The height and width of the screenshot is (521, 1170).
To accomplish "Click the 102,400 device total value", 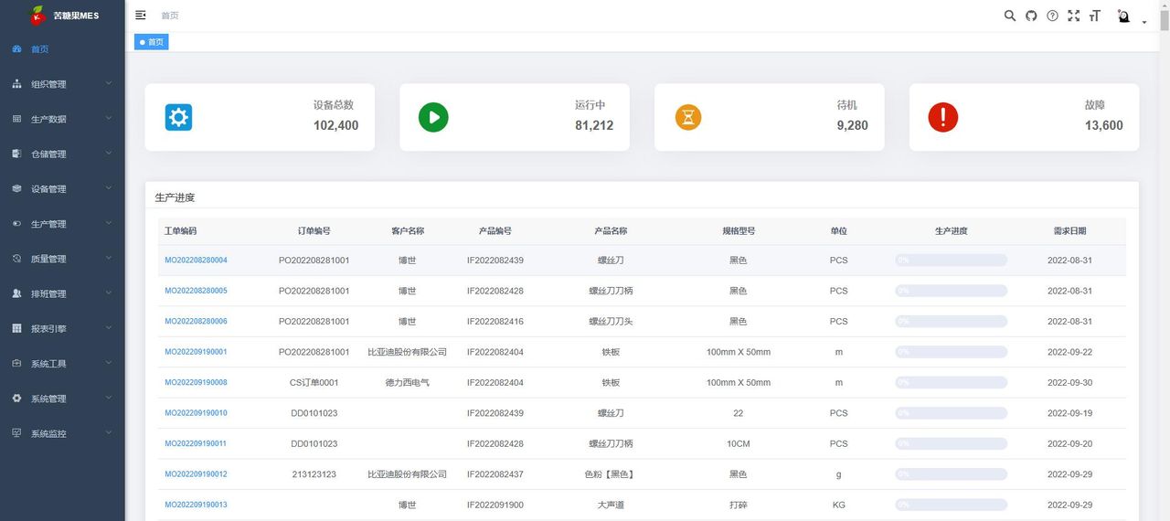I will point(335,125).
